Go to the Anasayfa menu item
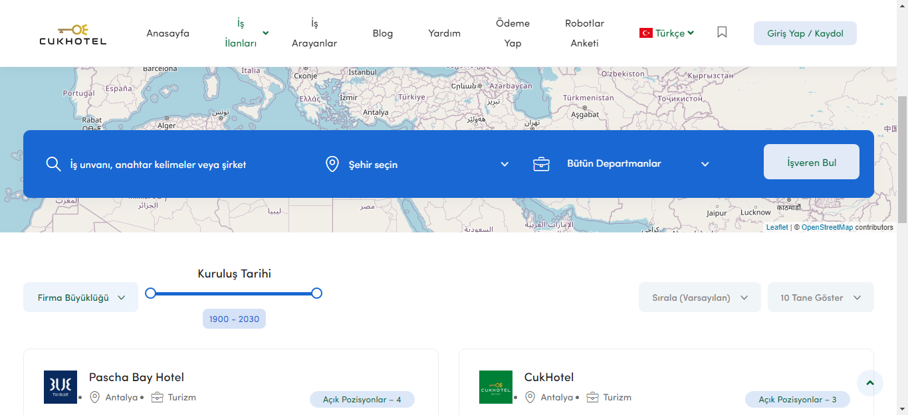The width and height of the screenshot is (908, 415). tap(168, 33)
